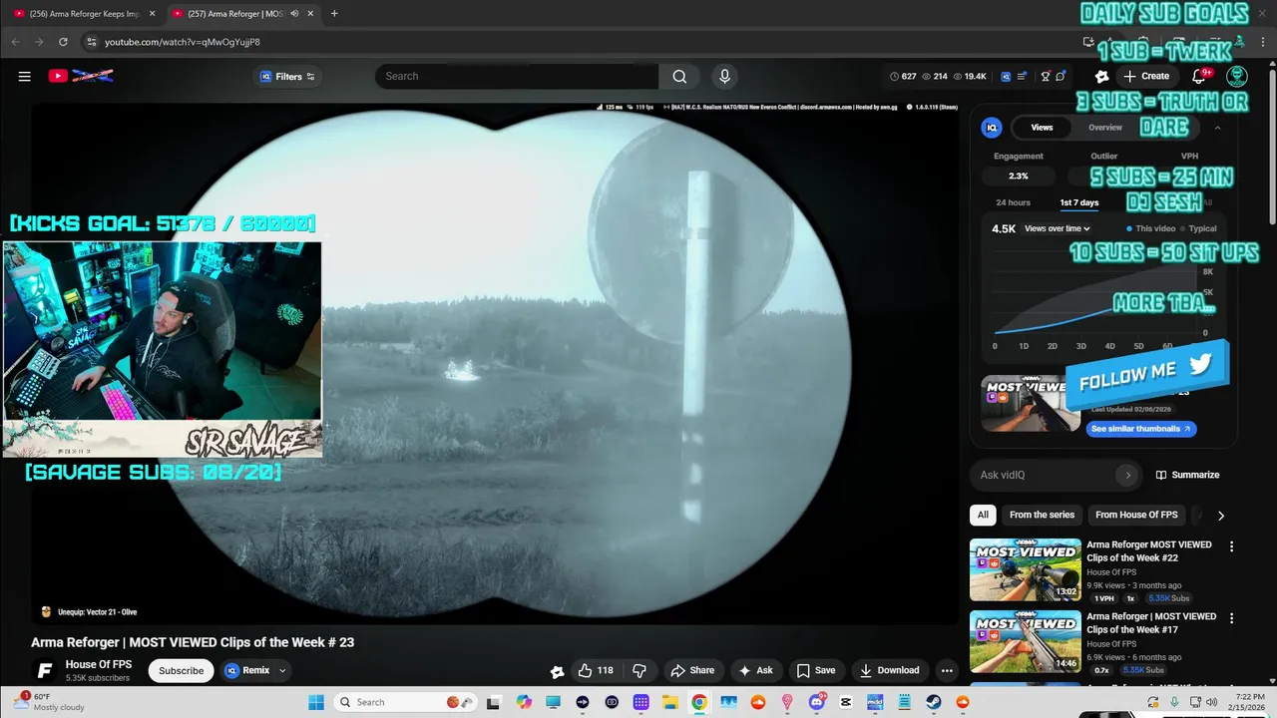
Task: Switch to the first Arma Reforger browser tab
Action: [82, 13]
